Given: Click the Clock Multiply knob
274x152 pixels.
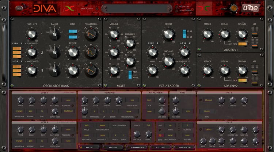Looking at the screenshot, I should 137,134.
